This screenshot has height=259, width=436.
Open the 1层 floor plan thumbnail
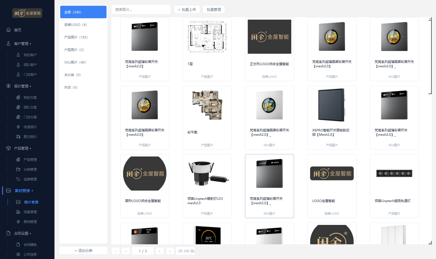pyautogui.click(x=207, y=37)
